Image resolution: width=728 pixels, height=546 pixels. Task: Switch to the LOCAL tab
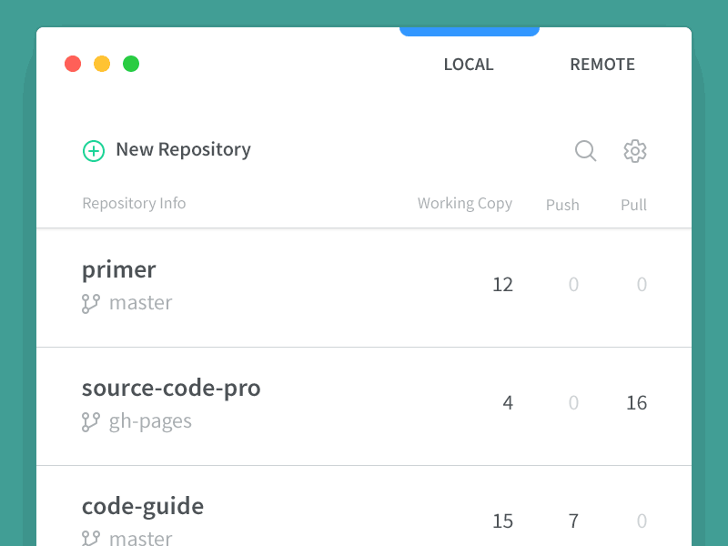(469, 65)
